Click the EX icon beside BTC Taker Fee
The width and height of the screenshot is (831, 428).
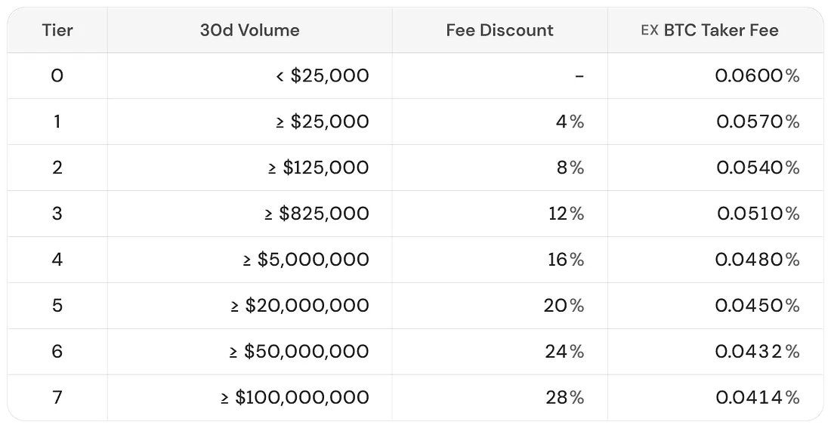649,31
